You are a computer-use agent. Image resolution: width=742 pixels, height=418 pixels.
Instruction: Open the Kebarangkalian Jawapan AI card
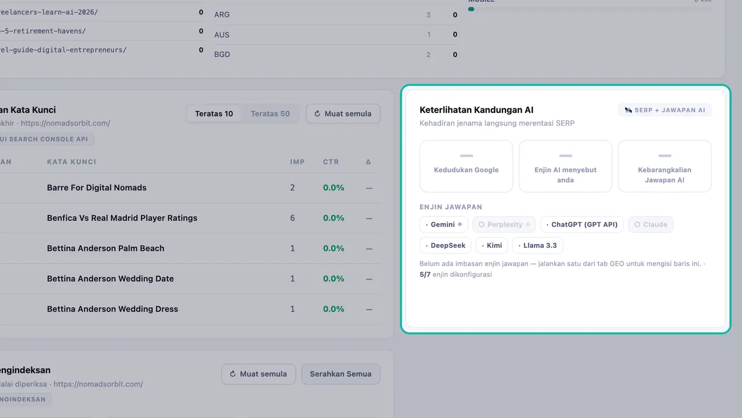pos(664,166)
